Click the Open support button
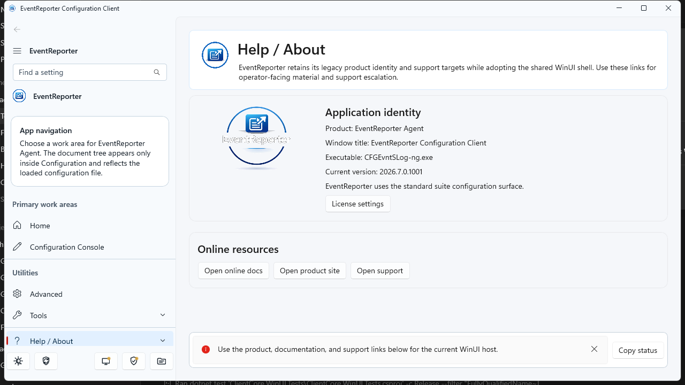This screenshot has height=385, width=685. click(380, 271)
